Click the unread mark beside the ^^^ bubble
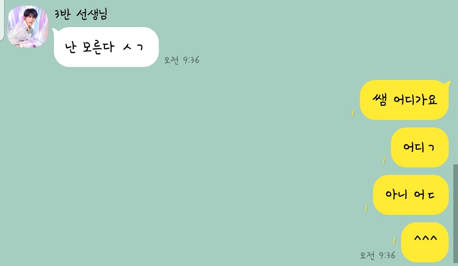 point(394,241)
